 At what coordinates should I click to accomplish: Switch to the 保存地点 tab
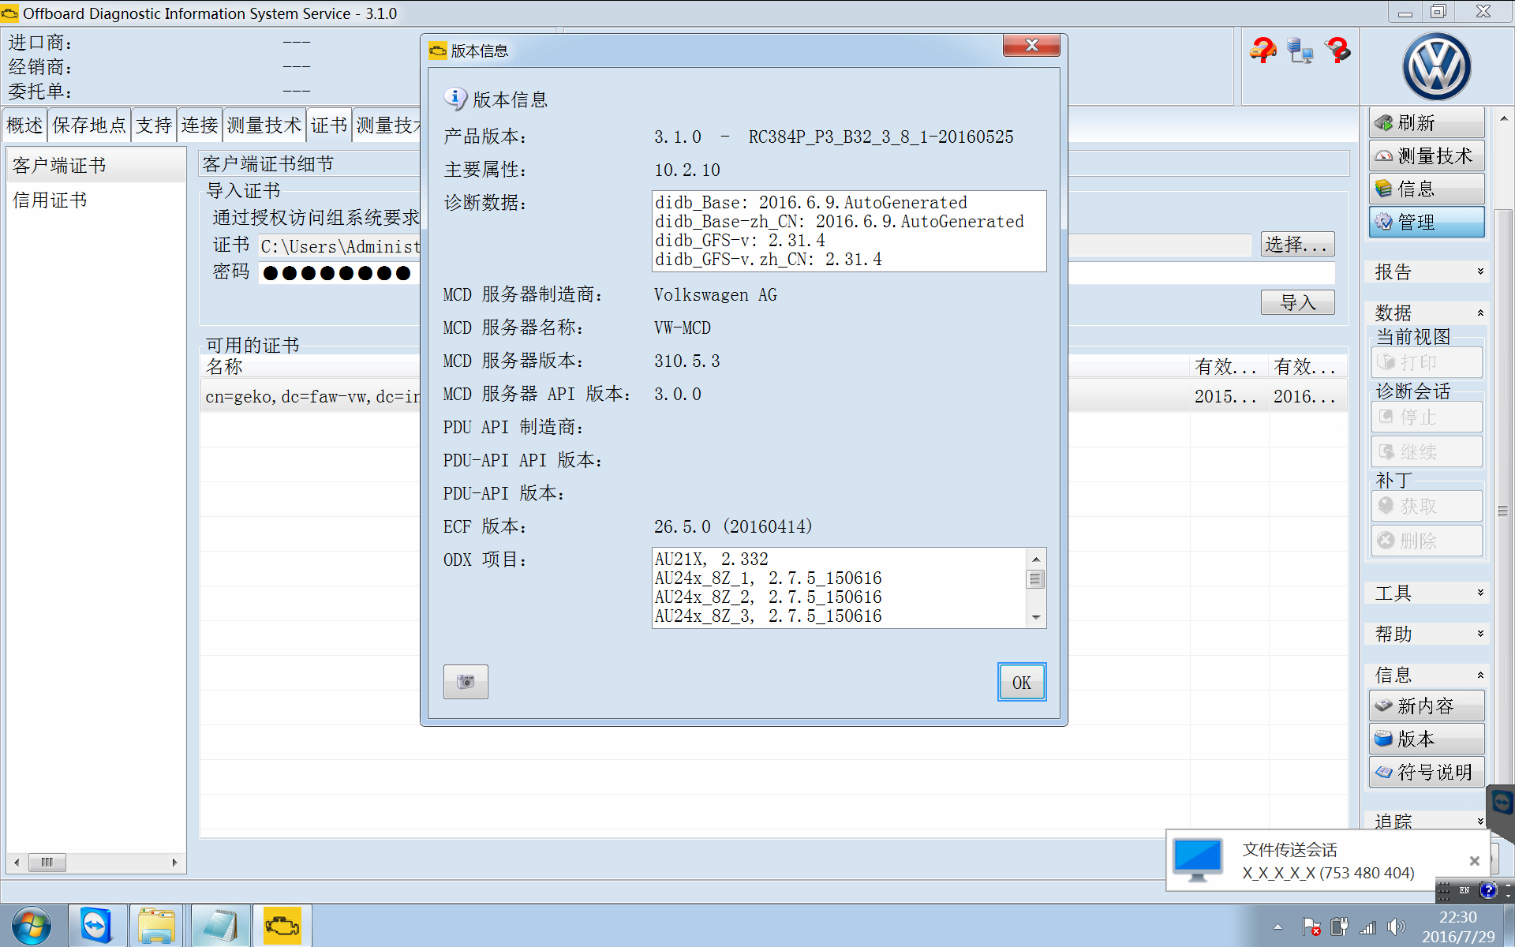89,125
